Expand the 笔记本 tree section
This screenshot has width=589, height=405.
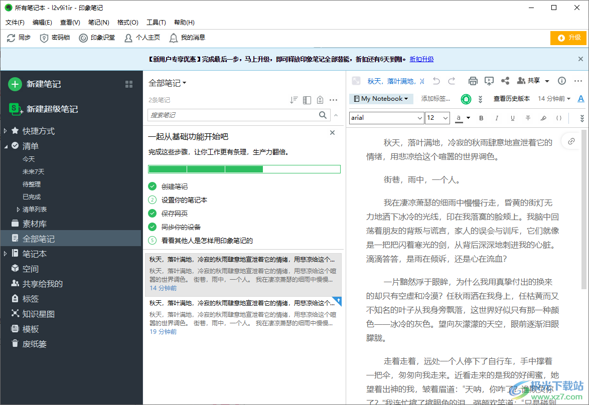[x=5, y=254]
